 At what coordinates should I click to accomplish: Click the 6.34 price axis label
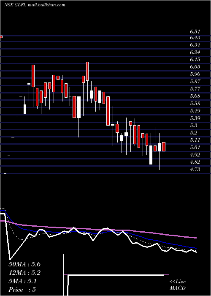(x=195, y=45)
